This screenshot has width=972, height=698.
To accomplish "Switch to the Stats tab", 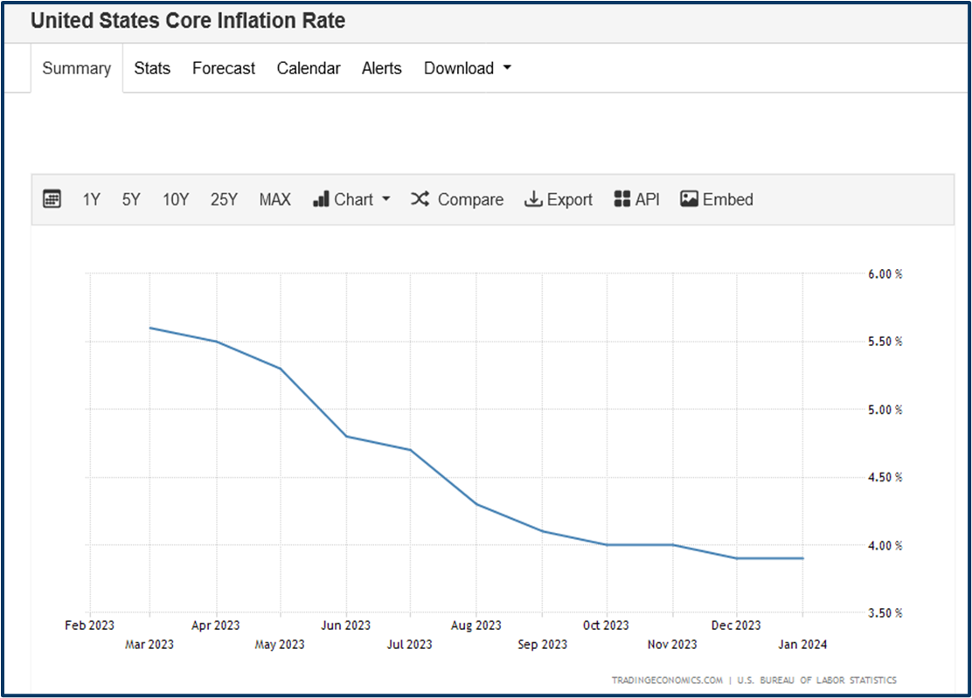I will tap(151, 68).
